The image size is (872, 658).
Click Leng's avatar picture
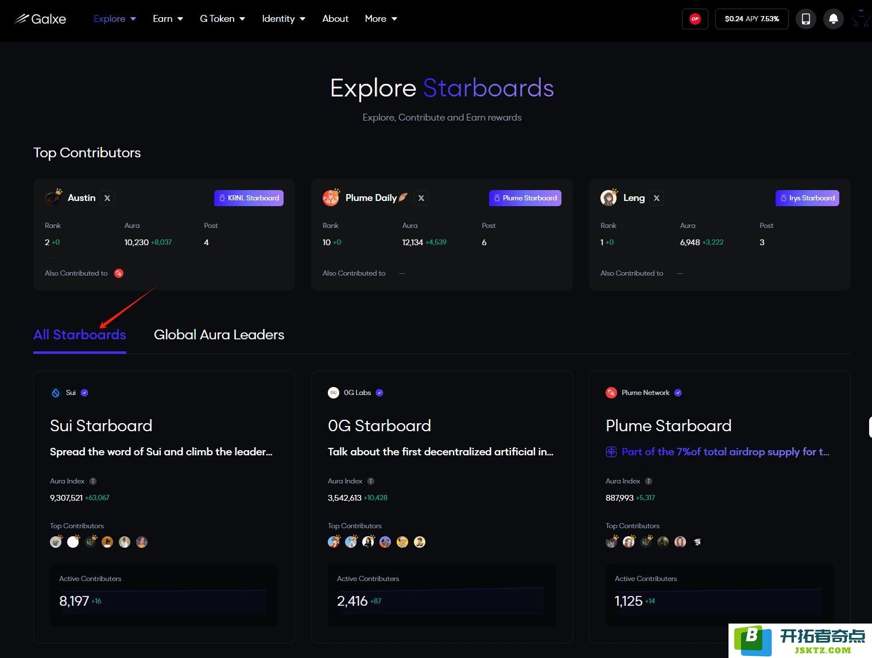(609, 198)
